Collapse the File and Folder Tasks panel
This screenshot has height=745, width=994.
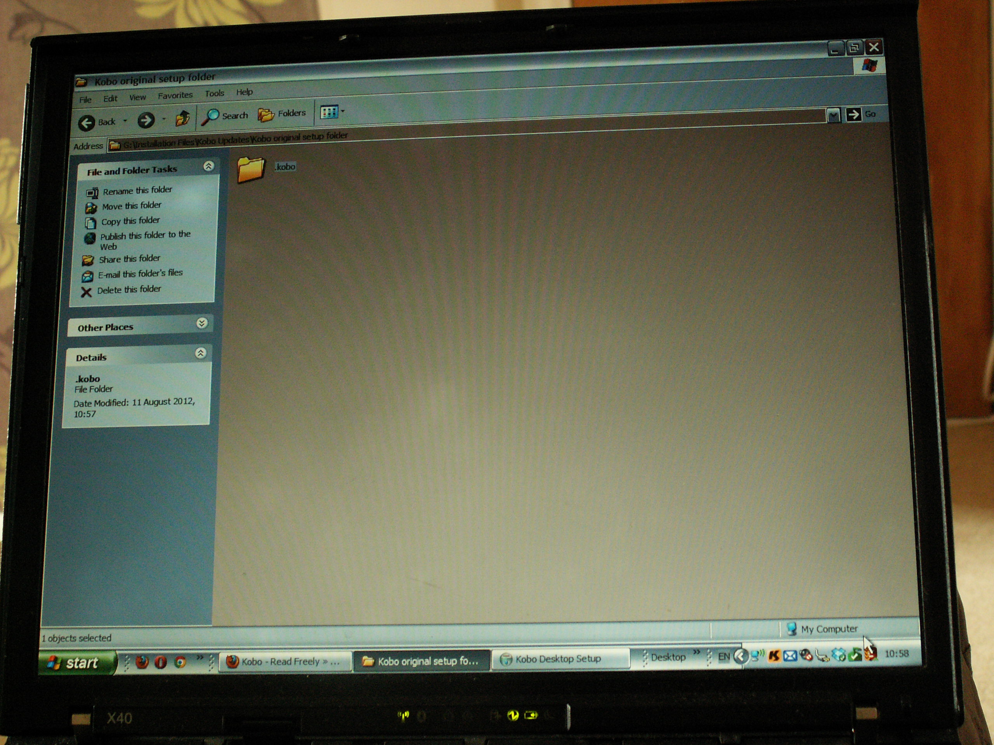point(209,166)
